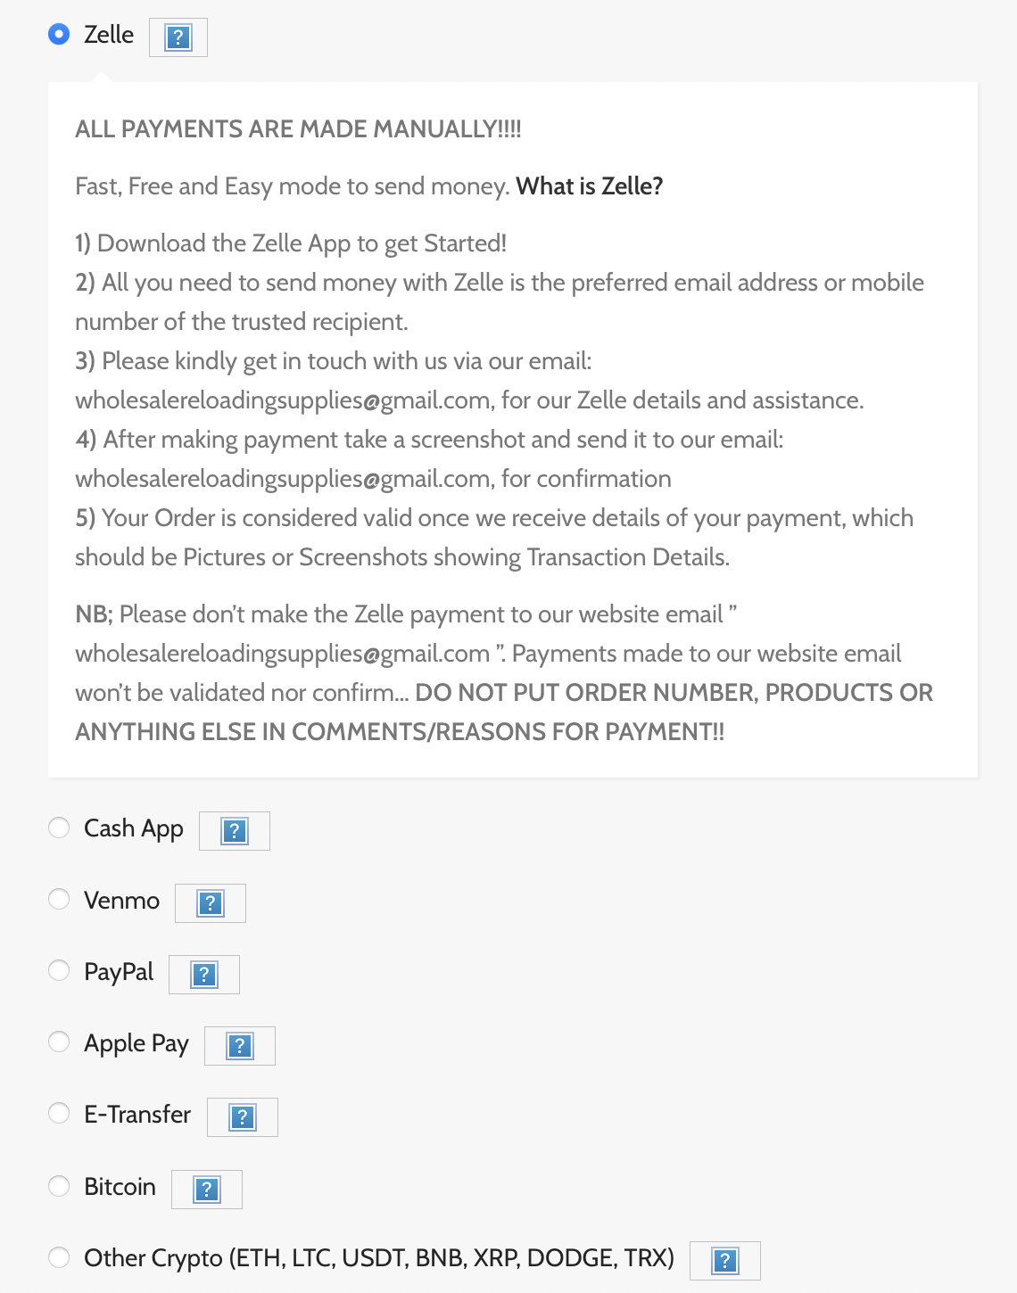Image resolution: width=1017 pixels, height=1293 pixels.
Task: Click the question mark icon beside Cash App
Action: pos(234,831)
